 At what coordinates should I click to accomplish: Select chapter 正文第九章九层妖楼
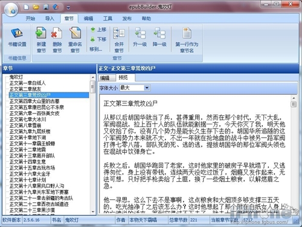[30, 132]
